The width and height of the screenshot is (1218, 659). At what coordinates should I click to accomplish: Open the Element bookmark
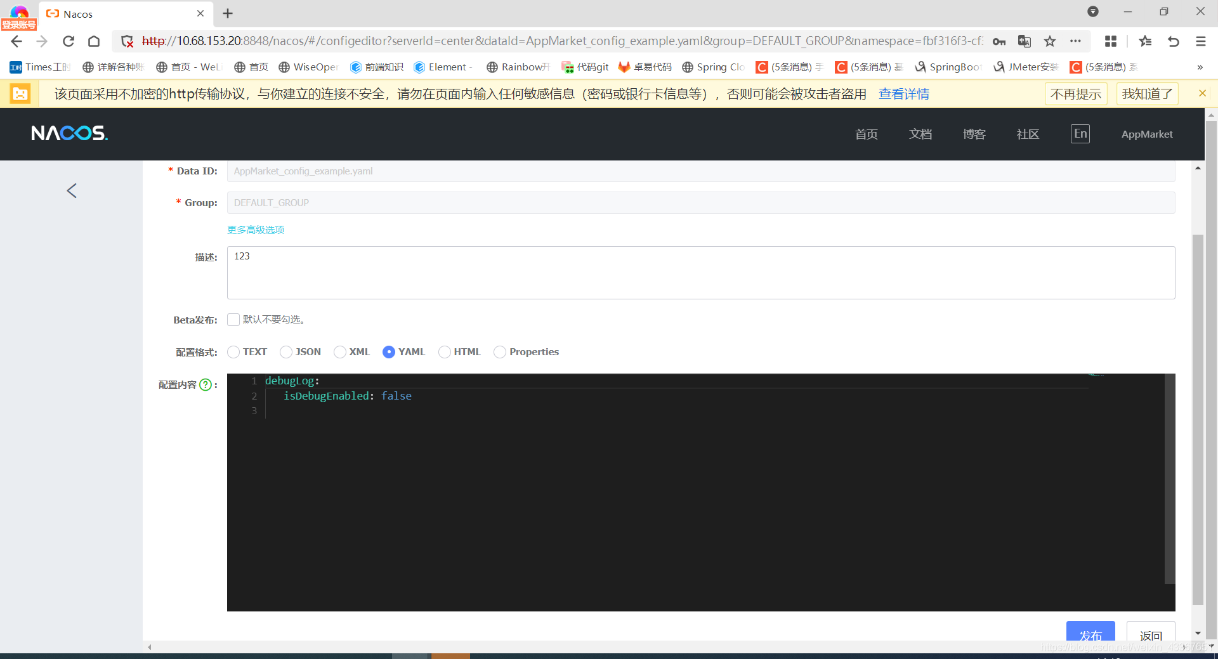pyautogui.click(x=443, y=67)
